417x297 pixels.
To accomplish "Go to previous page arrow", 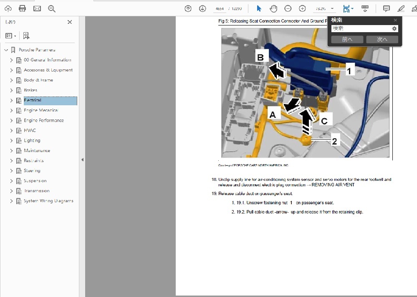I will [x=188, y=9].
